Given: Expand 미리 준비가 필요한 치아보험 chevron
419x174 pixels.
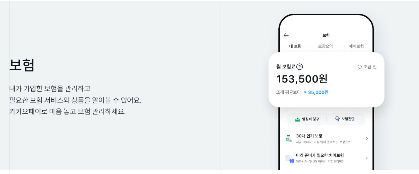Looking at the screenshot, I should (366, 158).
